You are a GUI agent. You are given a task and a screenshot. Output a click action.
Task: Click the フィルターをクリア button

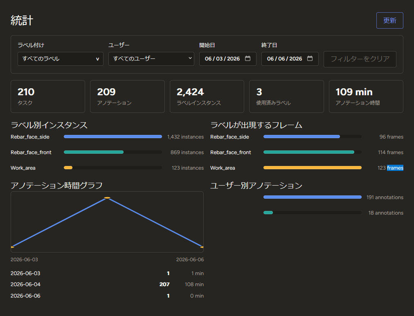(360, 59)
